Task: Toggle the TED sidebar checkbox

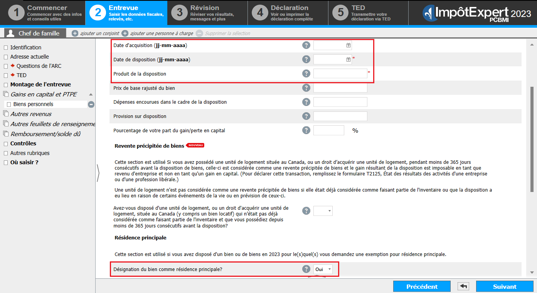Action: [5, 75]
